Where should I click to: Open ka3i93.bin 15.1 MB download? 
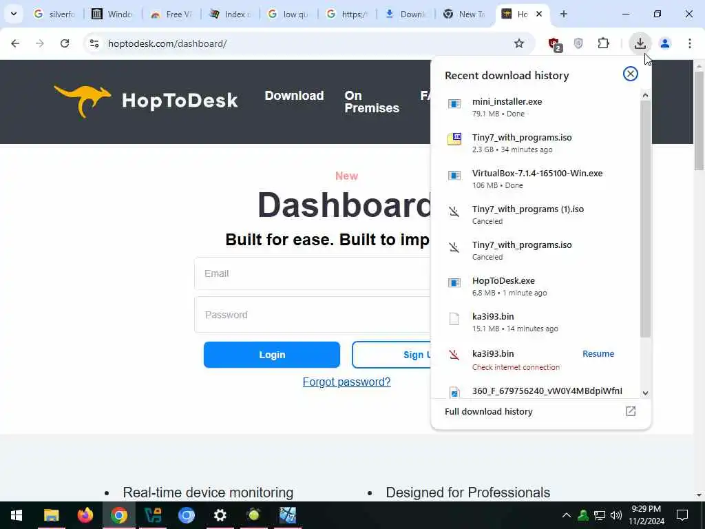click(x=535, y=322)
